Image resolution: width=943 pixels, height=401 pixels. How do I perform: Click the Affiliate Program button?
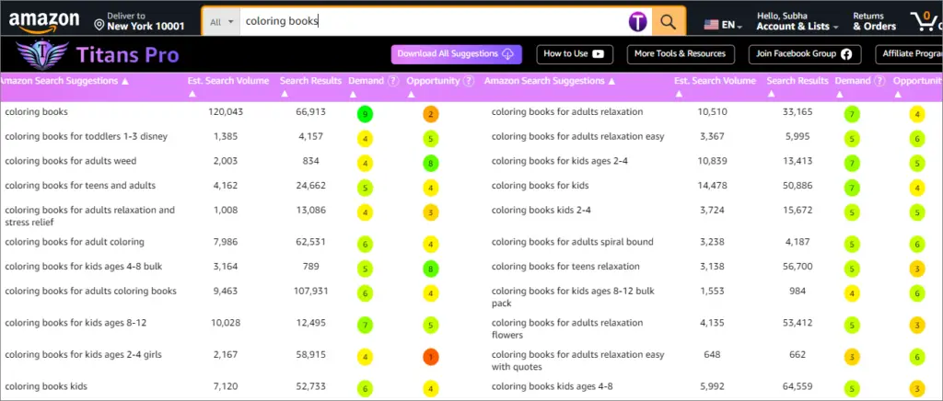(909, 54)
